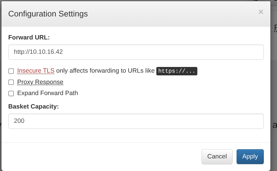Close the Configuration Settings dialog with X
Viewport: 277px width, 171px height.
[261, 12]
